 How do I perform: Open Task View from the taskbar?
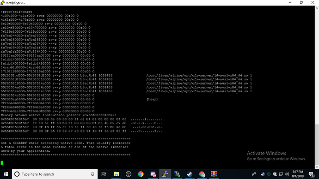(x=104, y=174)
